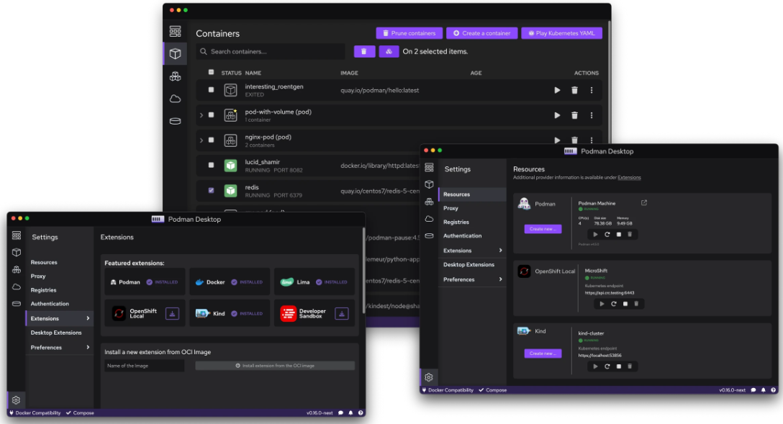Install the Developer Sandbox extension
Viewport: 783px width, 424px height.
coord(342,314)
